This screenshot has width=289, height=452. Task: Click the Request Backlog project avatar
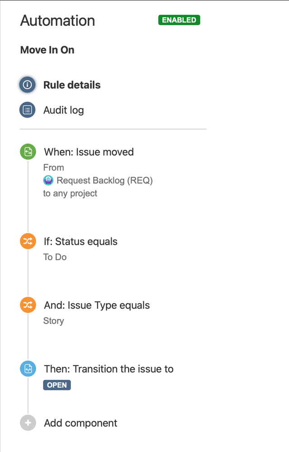coord(48,181)
